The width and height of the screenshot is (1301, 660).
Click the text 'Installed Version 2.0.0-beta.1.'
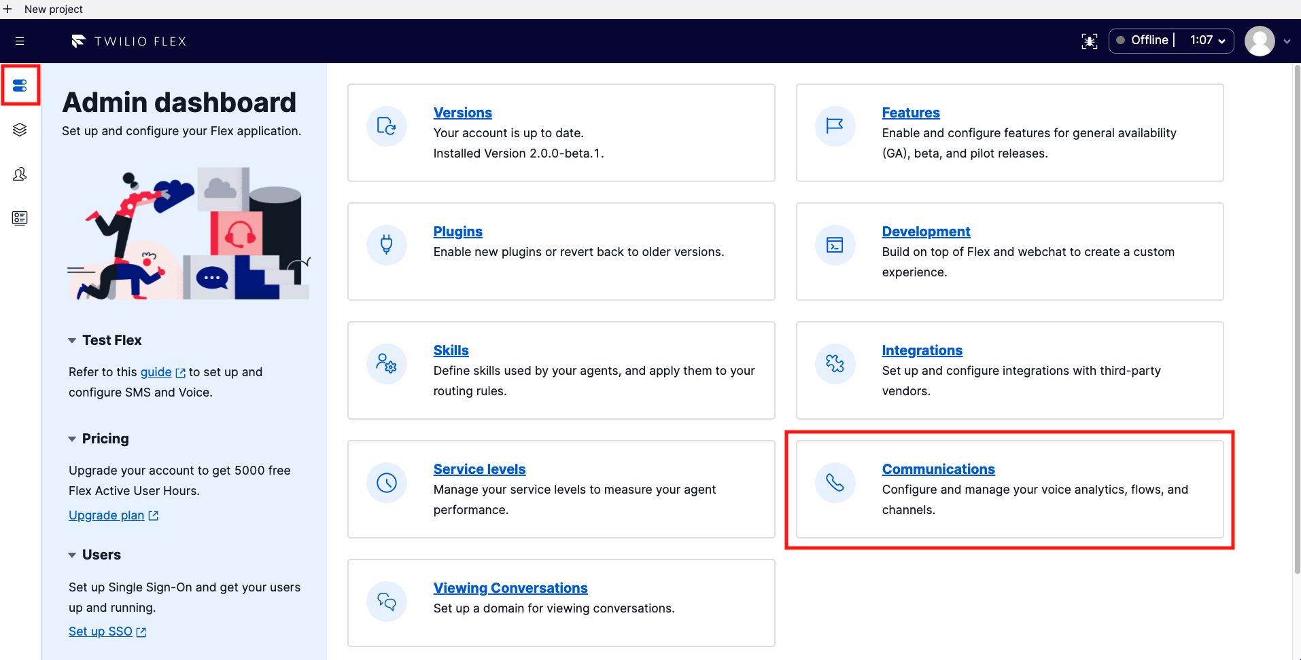(519, 153)
